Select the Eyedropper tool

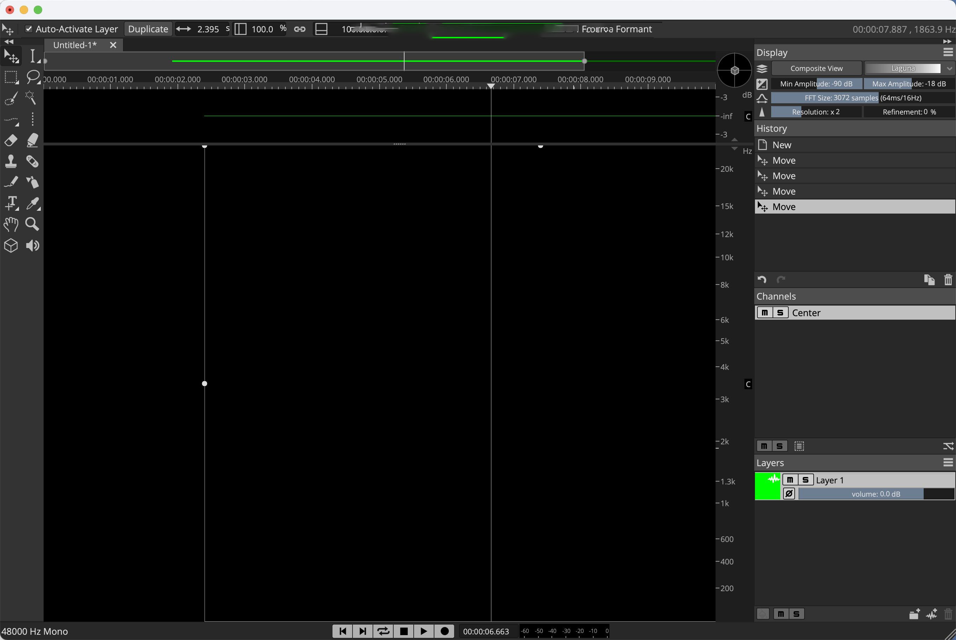(33, 203)
